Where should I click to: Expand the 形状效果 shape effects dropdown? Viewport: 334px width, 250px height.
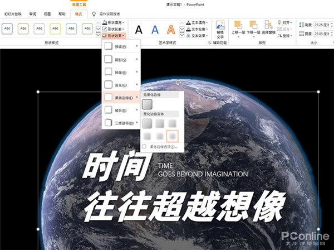click(x=114, y=35)
